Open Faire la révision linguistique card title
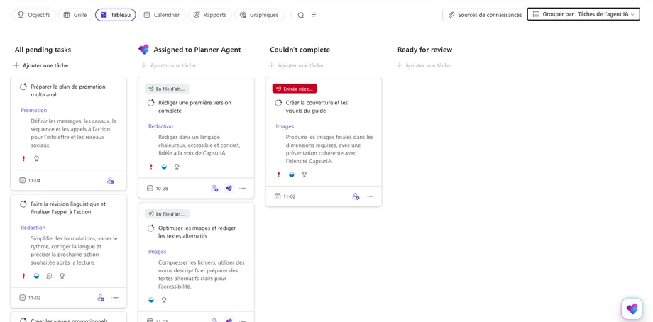 pos(68,208)
